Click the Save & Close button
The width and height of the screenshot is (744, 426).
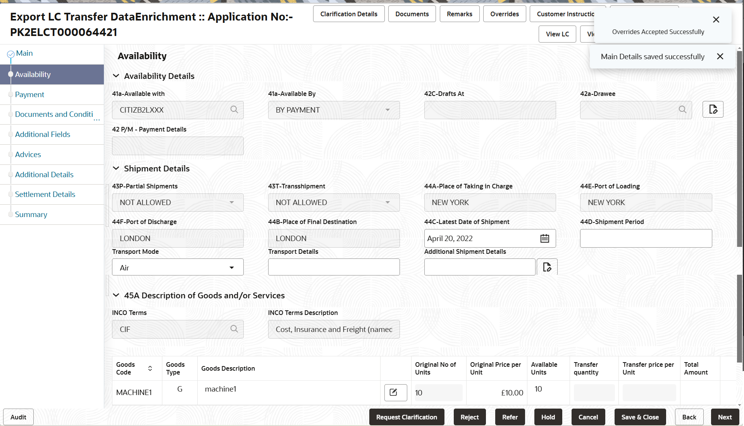640,417
